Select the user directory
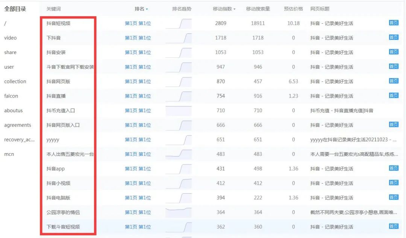Viewport: 406px width, 238px height. point(9,67)
